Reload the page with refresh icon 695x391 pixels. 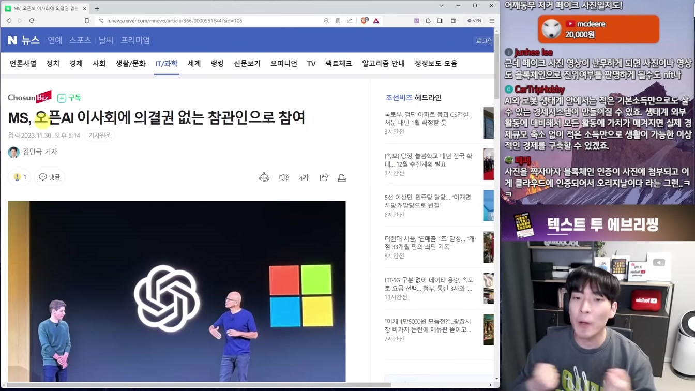[32, 21]
